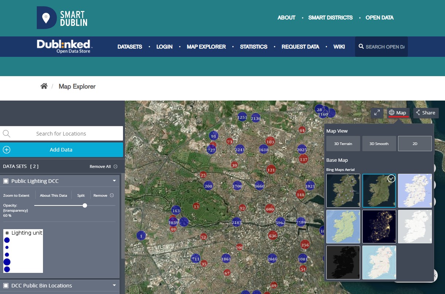The image size is (445, 294).
Task: Open the Map Explorer menu item
Action: (206, 47)
